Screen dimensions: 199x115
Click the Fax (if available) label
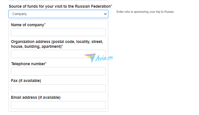(26, 81)
